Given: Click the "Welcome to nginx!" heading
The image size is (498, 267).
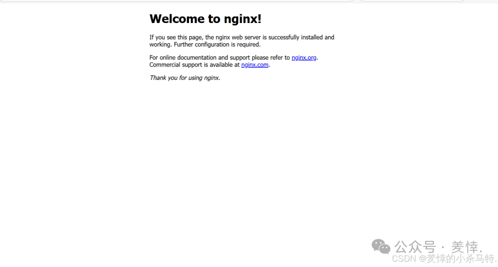Looking at the screenshot, I should tap(206, 19).
